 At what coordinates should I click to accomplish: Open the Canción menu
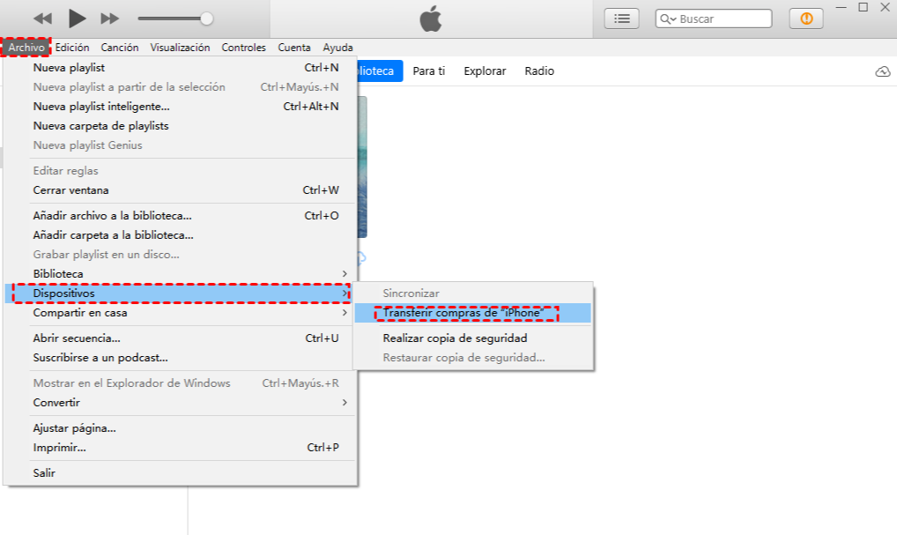pos(120,48)
